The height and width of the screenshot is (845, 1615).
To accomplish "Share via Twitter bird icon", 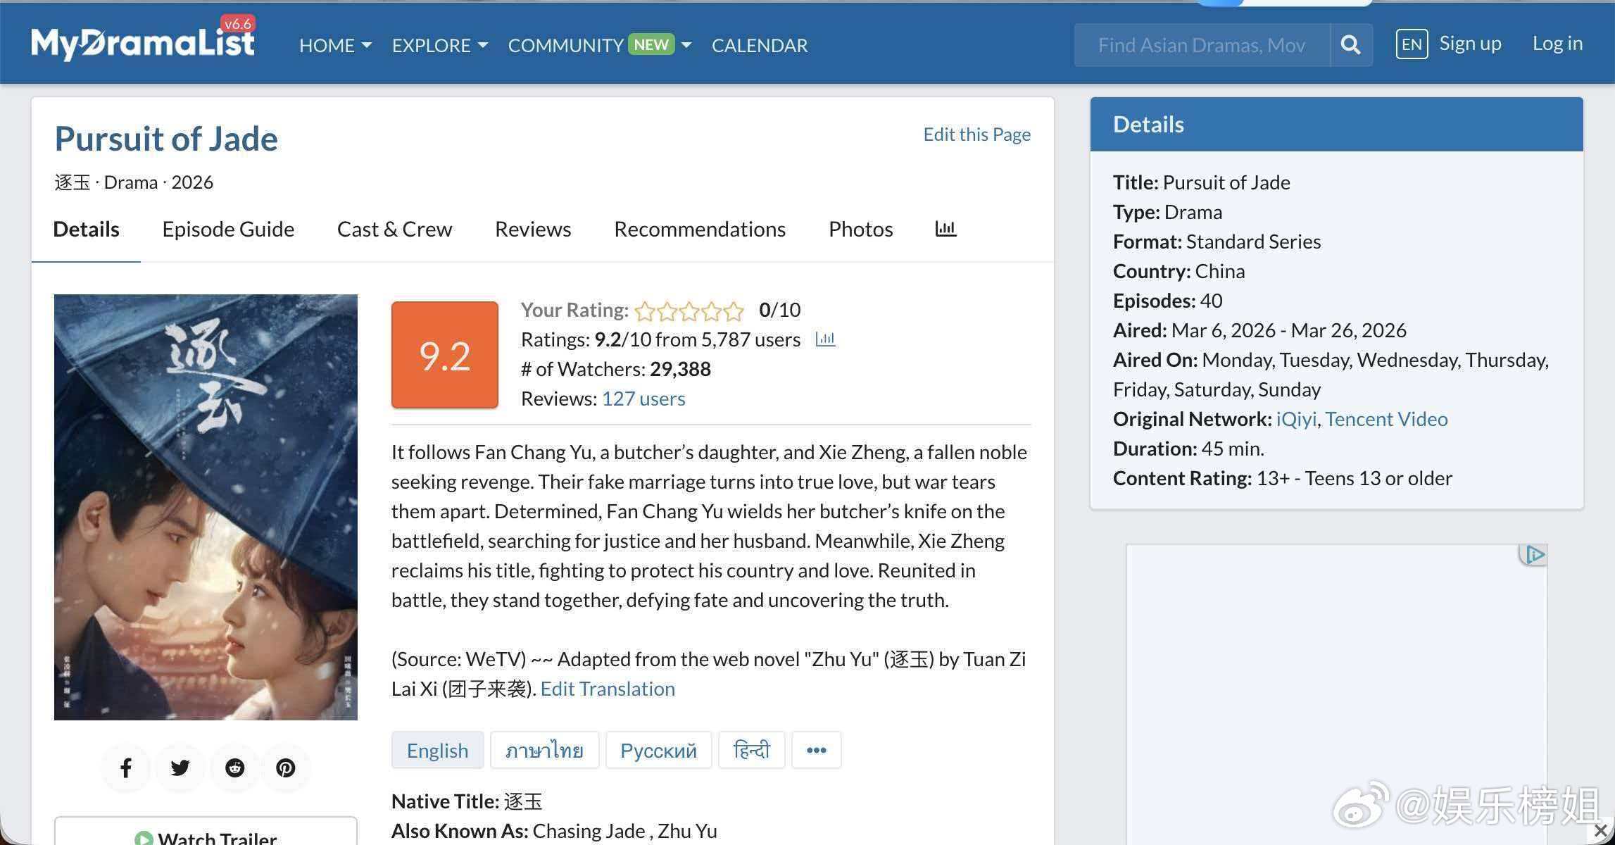I will coord(180,768).
